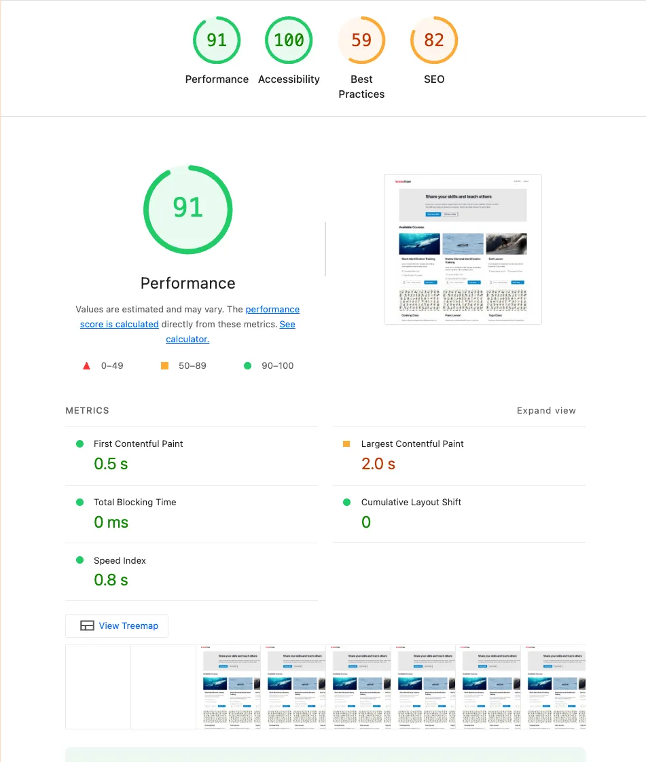
Task: Select the Accessibility label under its score
Action: [289, 79]
